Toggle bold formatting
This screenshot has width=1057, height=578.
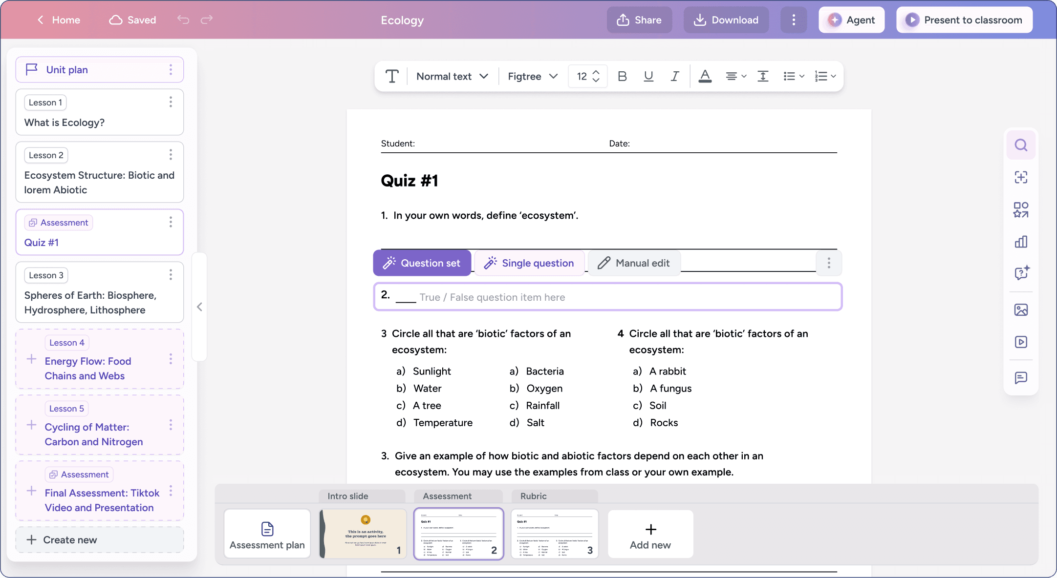(x=622, y=76)
